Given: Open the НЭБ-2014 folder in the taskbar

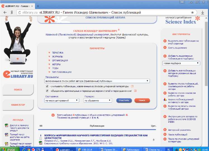Looking at the screenshot, I should coord(87,150).
